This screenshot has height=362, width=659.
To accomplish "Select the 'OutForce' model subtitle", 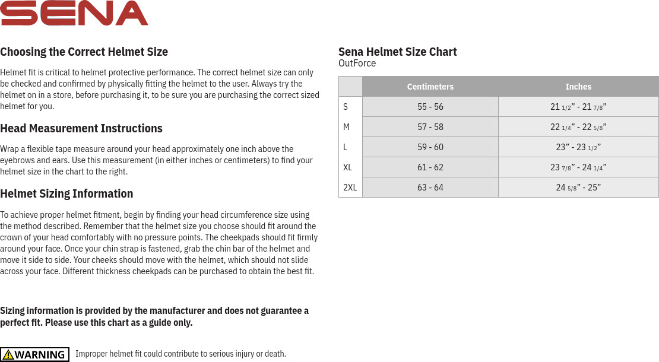I will pos(357,63).
